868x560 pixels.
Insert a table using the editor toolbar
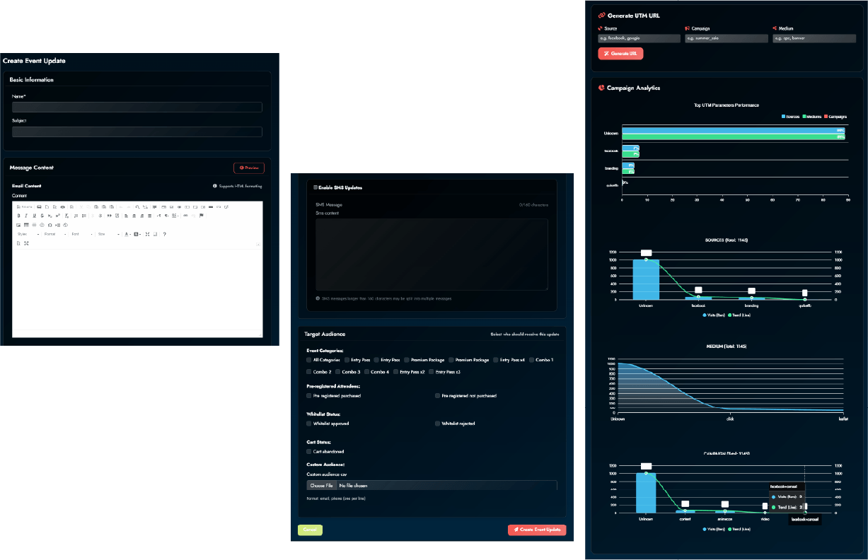click(26, 225)
